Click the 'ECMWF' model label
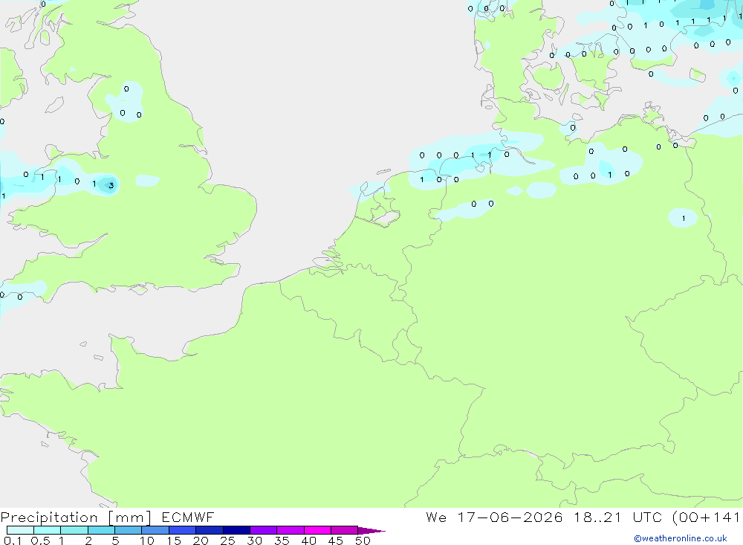Image resolution: width=743 pixels, height=545 pixels. (x=188, y=517)
